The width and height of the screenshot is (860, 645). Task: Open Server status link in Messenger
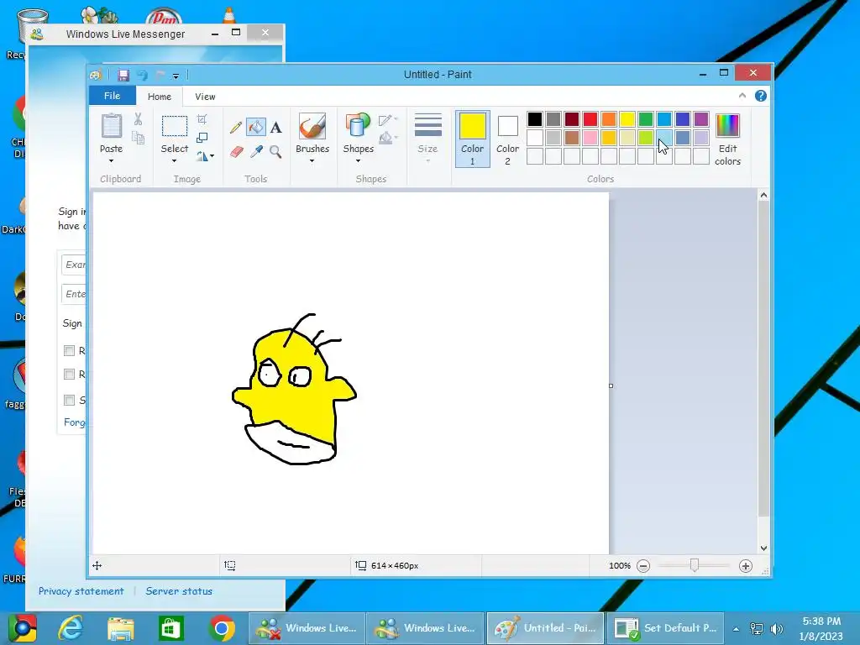pos(179,591)
